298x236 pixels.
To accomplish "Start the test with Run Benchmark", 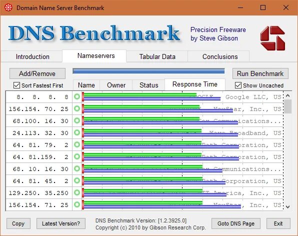I will (x=260, y=73).
